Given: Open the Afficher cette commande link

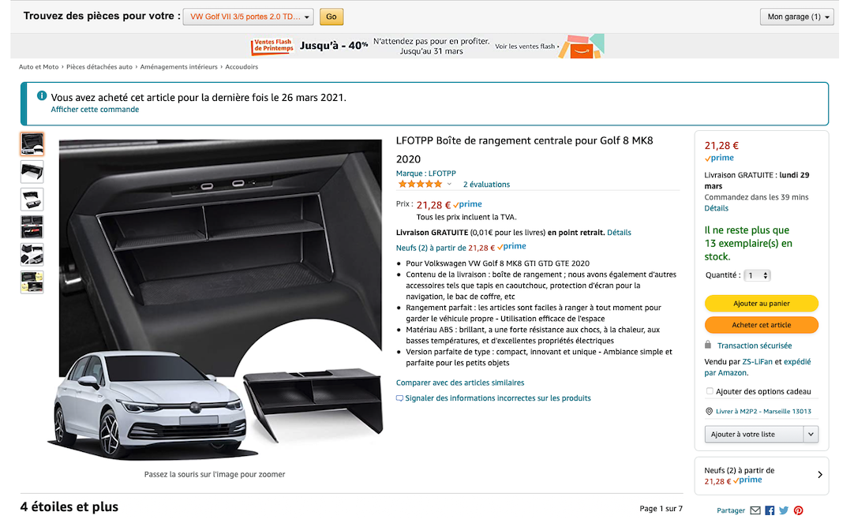Looking at the screenshot, I should click(95, 110).
